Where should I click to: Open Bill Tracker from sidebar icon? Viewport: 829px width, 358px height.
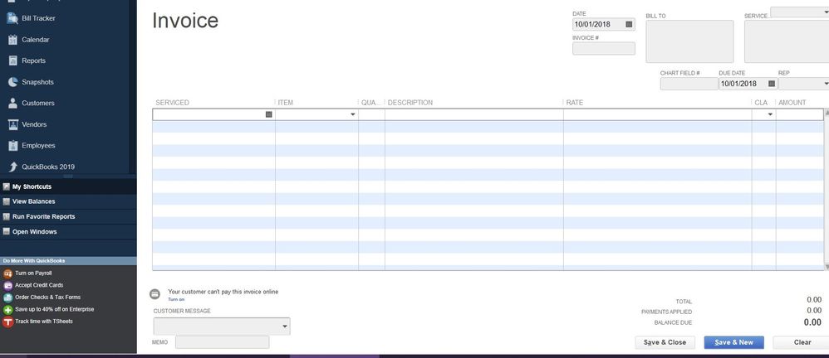[12, 18]
